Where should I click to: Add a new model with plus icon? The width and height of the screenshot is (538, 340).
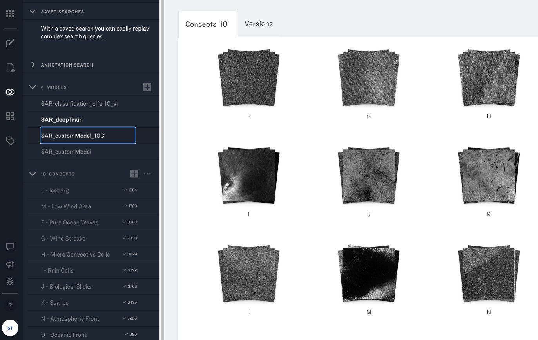coord(147,87)
